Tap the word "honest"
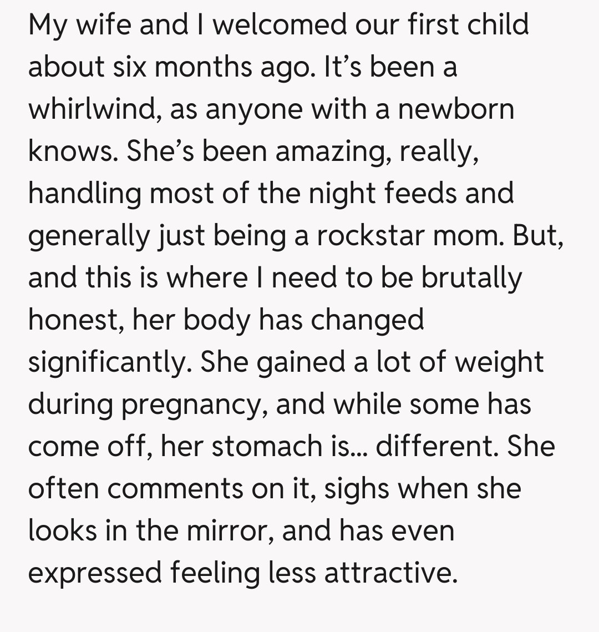 pos(75,320)
